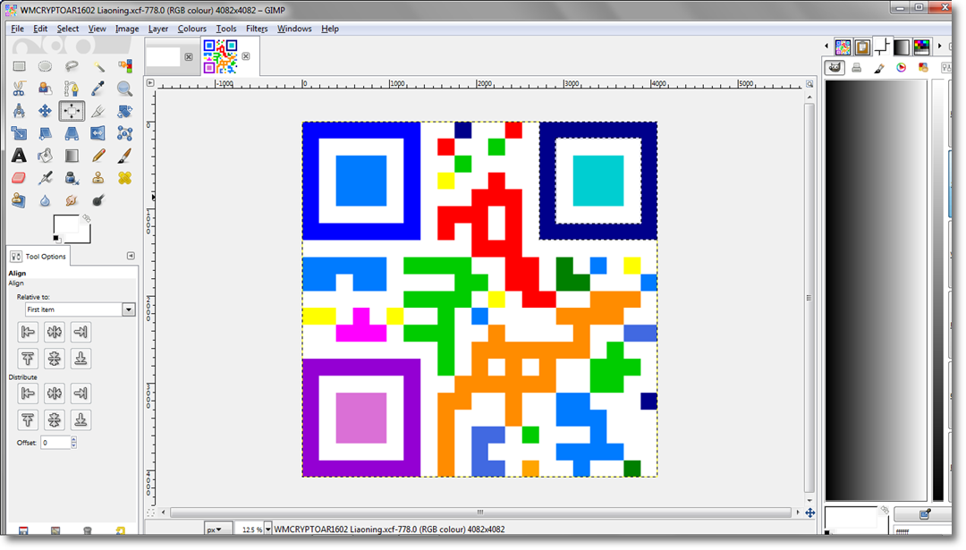The image size is (966, 550).
Task: Open the image menu button at ruler corner
Action: click(150, 82)
